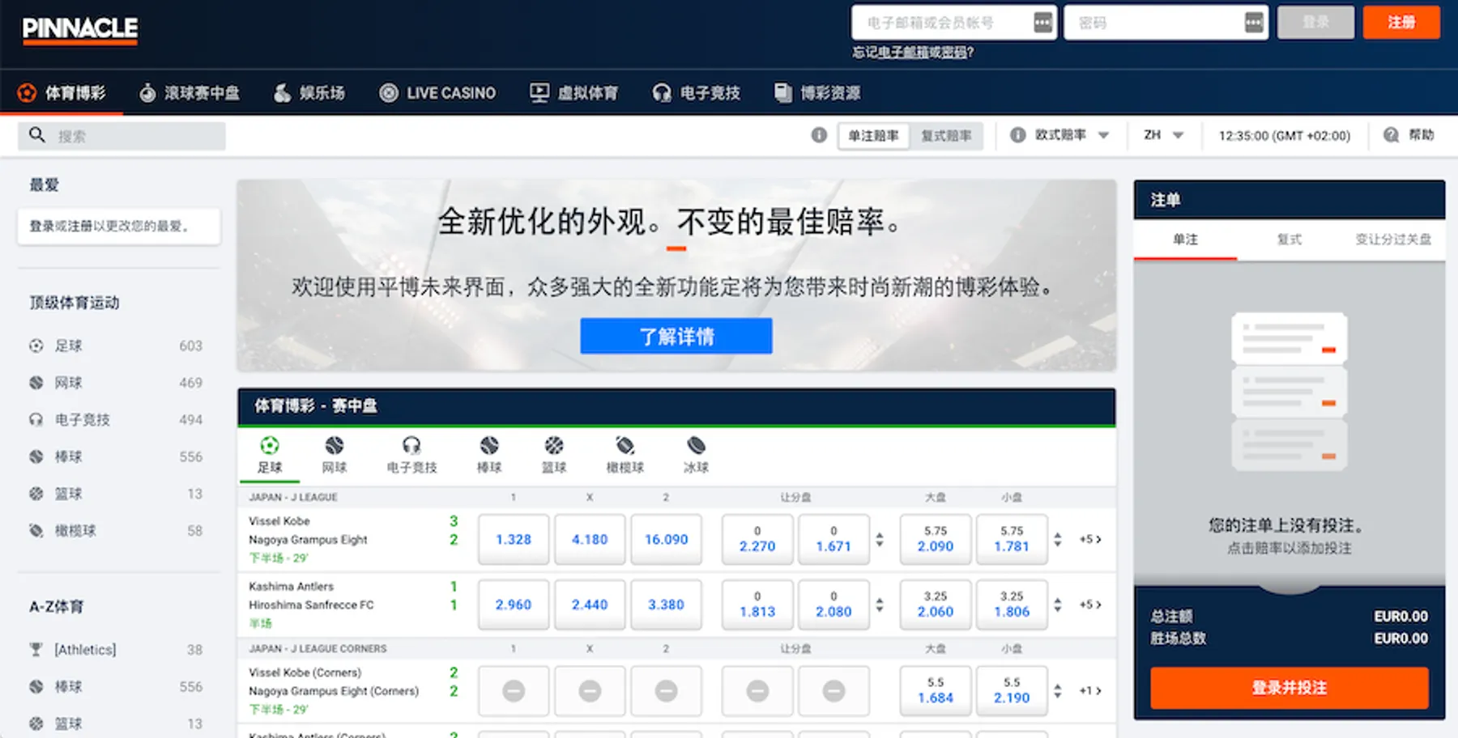1458x738 pixels.
Task: Open Kashima Antlers vs Hiroshima match
Action: pos(311,596)
